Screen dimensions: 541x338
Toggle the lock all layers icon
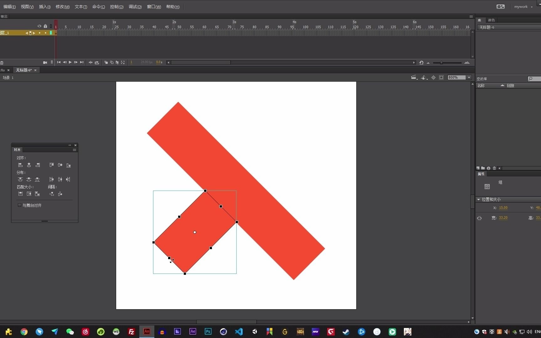click(45, 26)
